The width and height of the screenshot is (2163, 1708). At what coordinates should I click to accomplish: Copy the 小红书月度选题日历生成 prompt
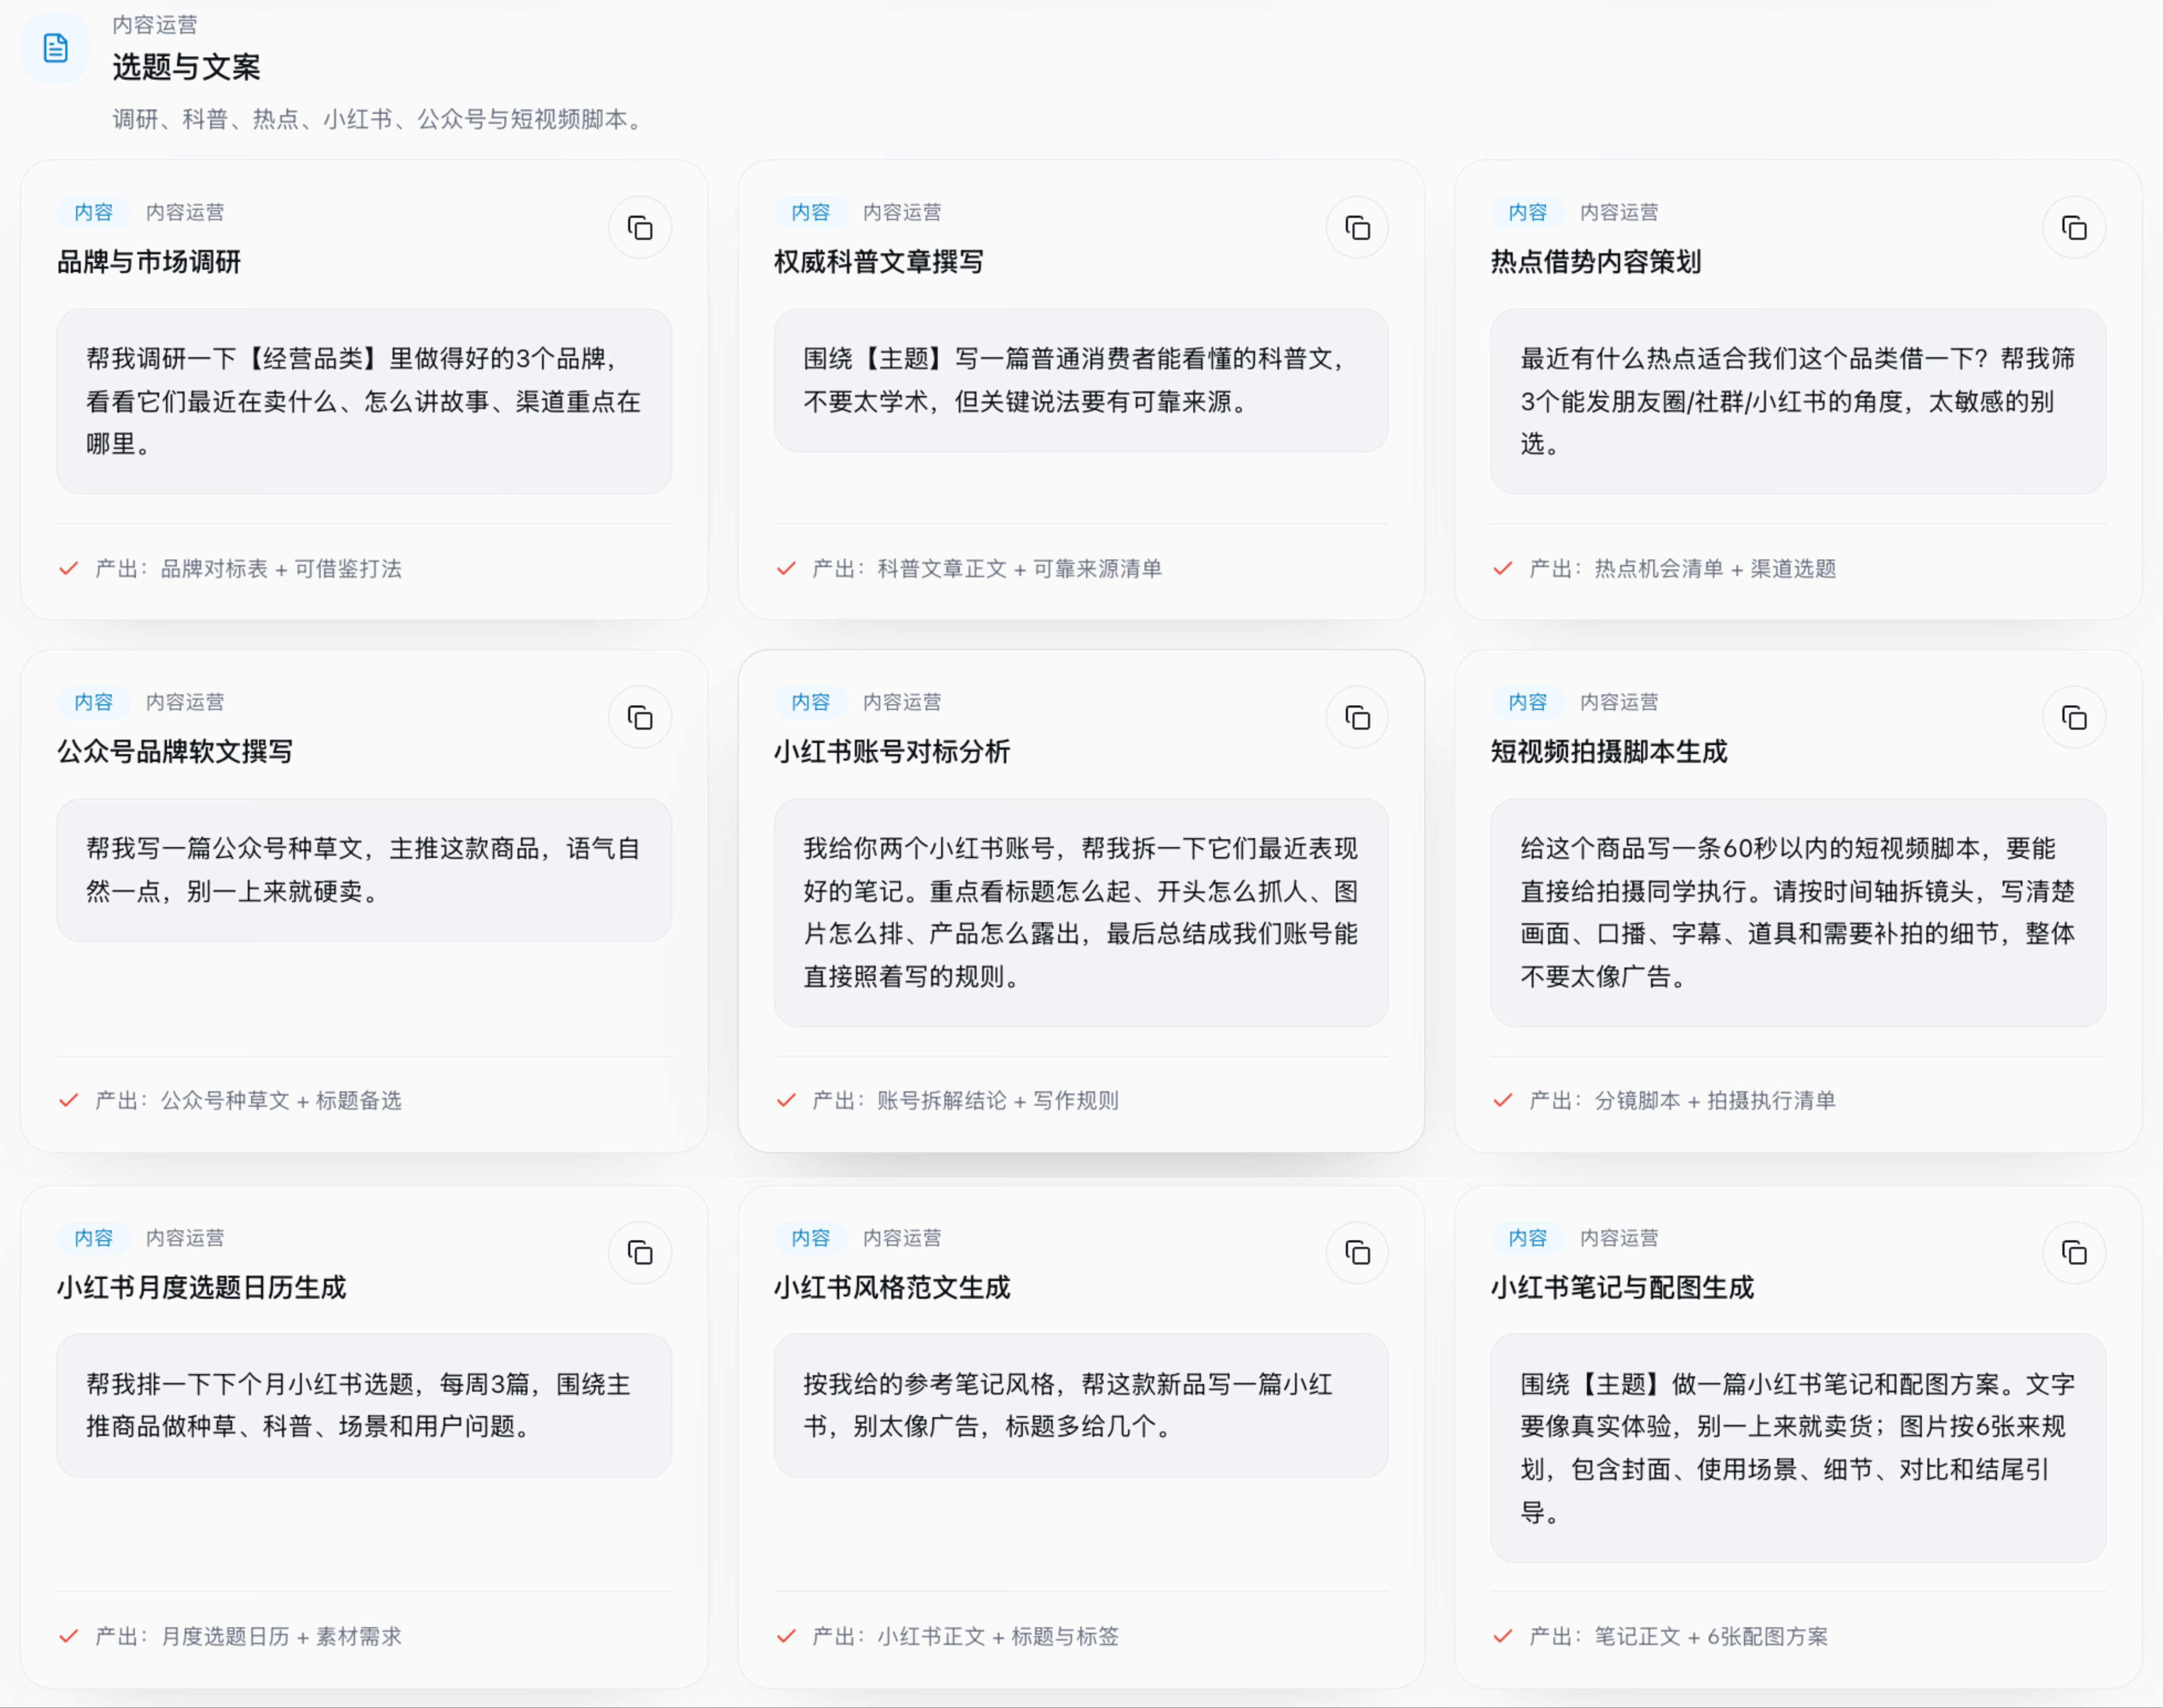[640, 1252]
